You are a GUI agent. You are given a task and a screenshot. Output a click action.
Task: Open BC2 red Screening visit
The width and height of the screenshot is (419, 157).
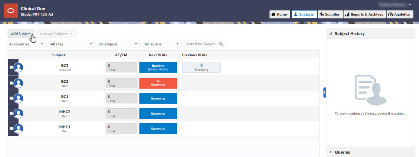click(158, 83)
